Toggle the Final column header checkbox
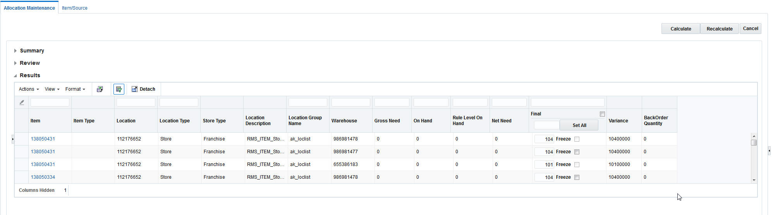Viewport: 773px width, 215px height. [x=602, y=114]
